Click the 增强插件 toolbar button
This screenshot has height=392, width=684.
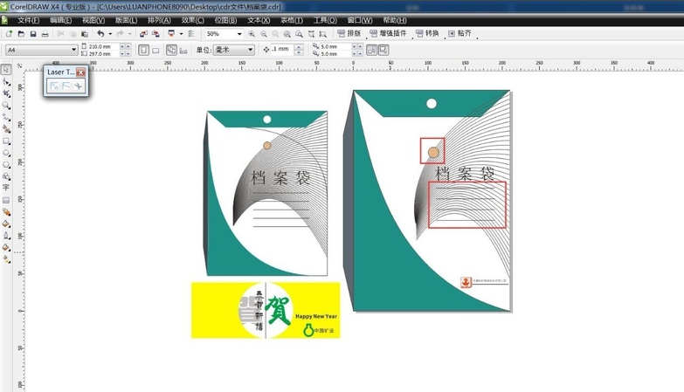coord(389,33)
